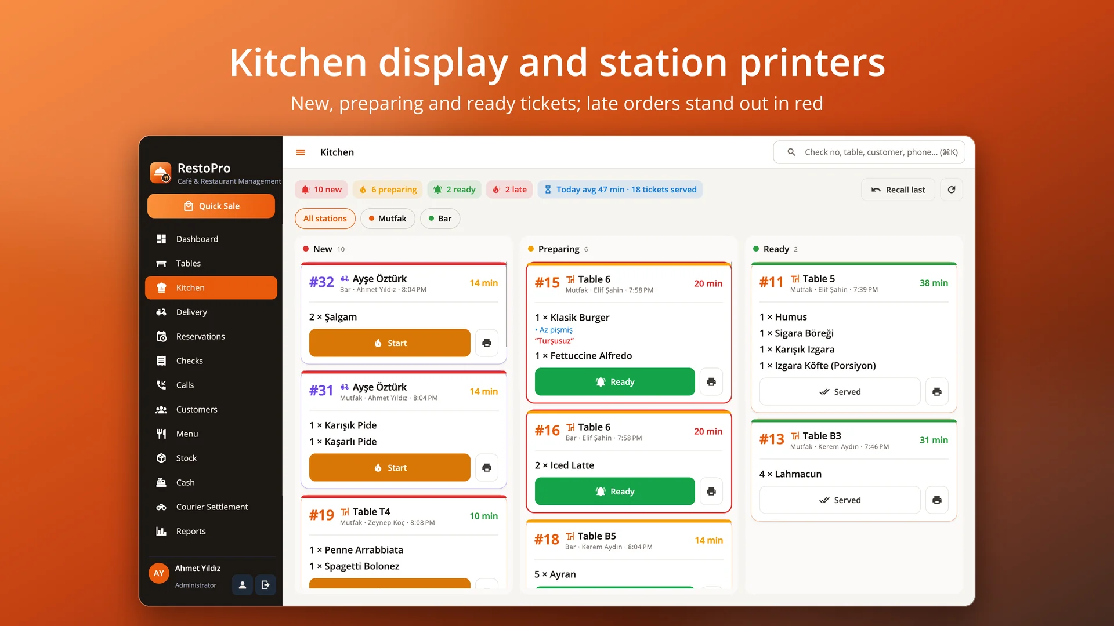Image resolution: width=1114 pixels, height=626 pixels.
Task: Print ticket #31 using its printer icon
Action: pyautogui.click(x=487, y=468)
